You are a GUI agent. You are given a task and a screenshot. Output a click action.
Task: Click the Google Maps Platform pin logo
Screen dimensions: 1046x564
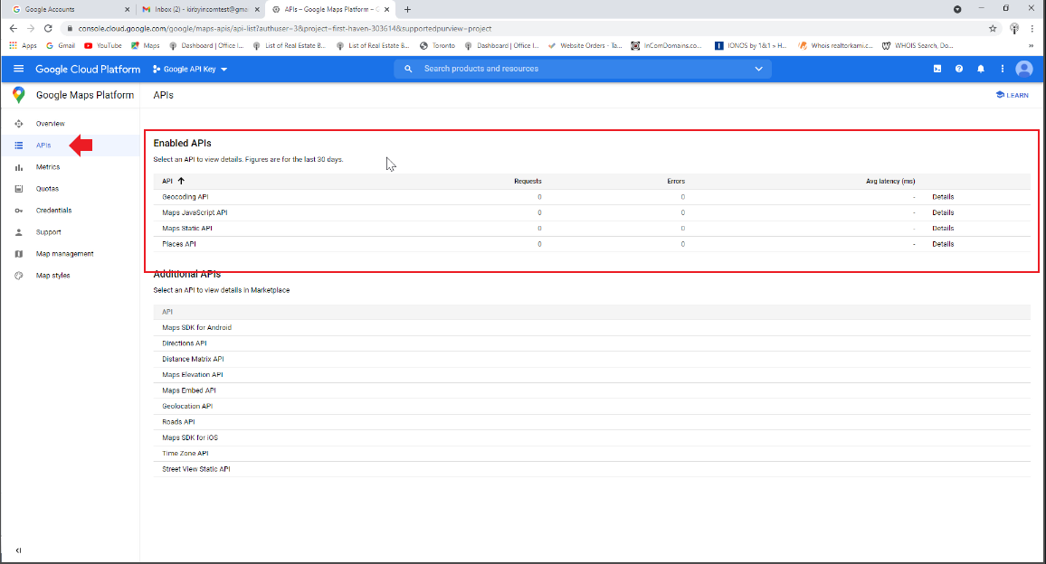click(18, 95)
